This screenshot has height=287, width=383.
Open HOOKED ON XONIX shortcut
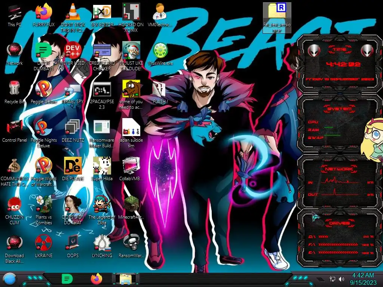click(x=131, y=18)
